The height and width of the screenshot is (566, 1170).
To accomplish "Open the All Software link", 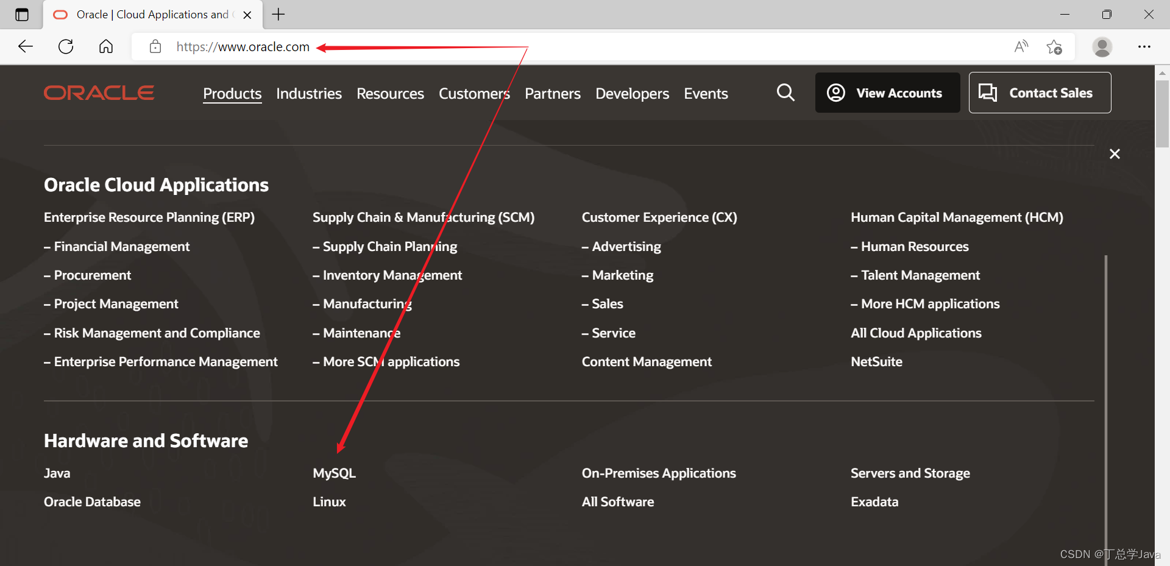I will click(x=618, y=502).
